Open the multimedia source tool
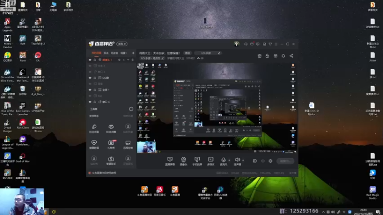Screen dimensions: 383x215 211,161
